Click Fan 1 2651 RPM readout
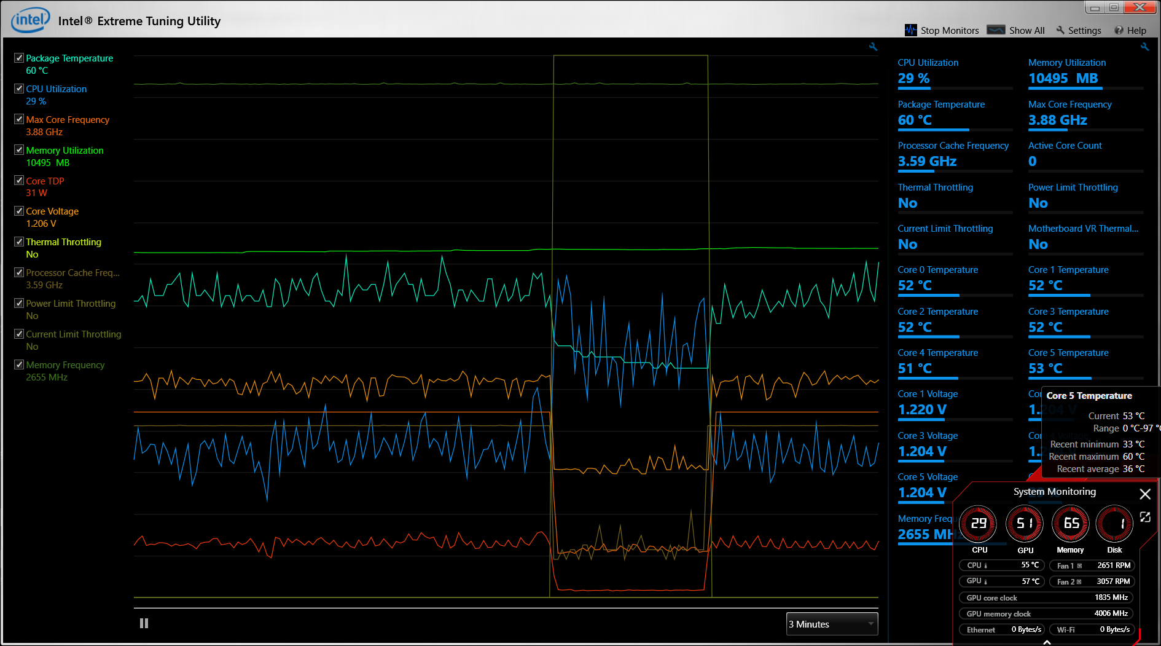The width and height of the screenshot is (1161, 646). pyautogui.click(x=1092, y=565)
